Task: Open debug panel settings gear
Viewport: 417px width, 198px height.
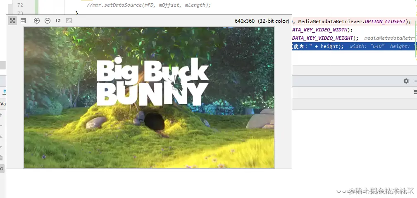Action: [x=406, y=81]
